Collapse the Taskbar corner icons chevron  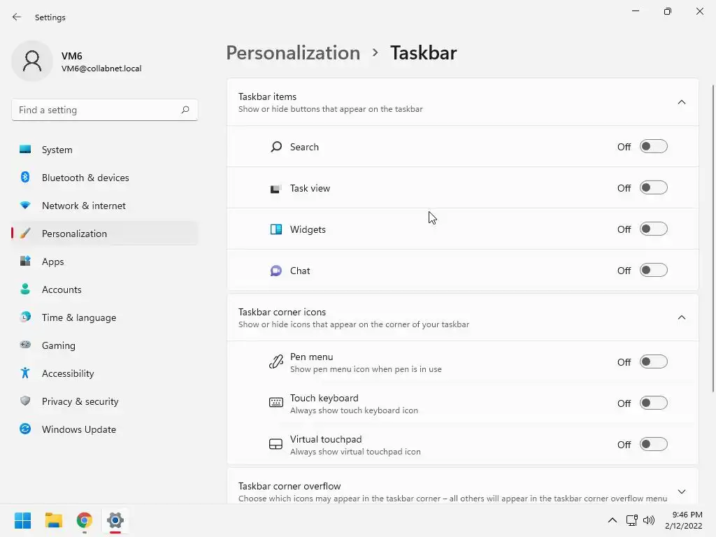point(681,317)
